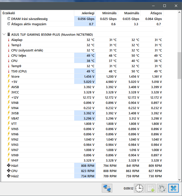Screen dimensions: 182x196
Task: Maximize the sensor window
Action: click(x=165, y=5)
